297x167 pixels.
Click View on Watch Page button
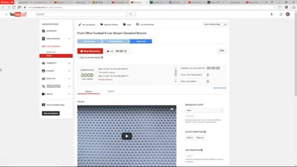click(x=212, y=25)
